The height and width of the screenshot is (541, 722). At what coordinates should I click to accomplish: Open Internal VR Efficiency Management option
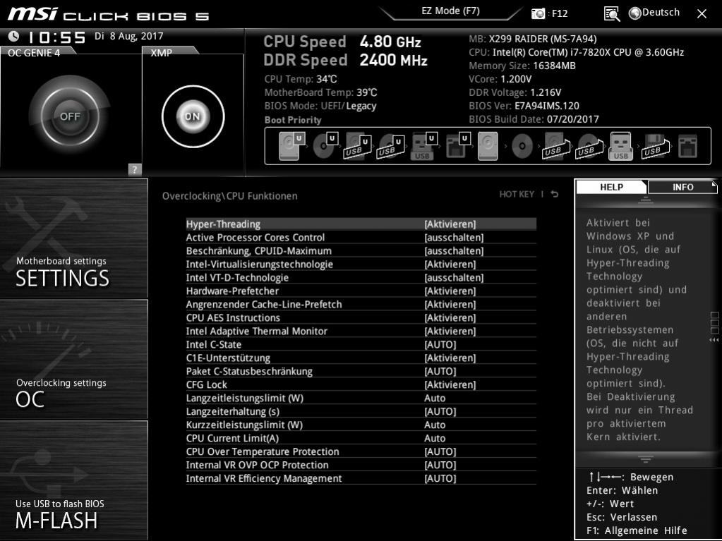361,478
